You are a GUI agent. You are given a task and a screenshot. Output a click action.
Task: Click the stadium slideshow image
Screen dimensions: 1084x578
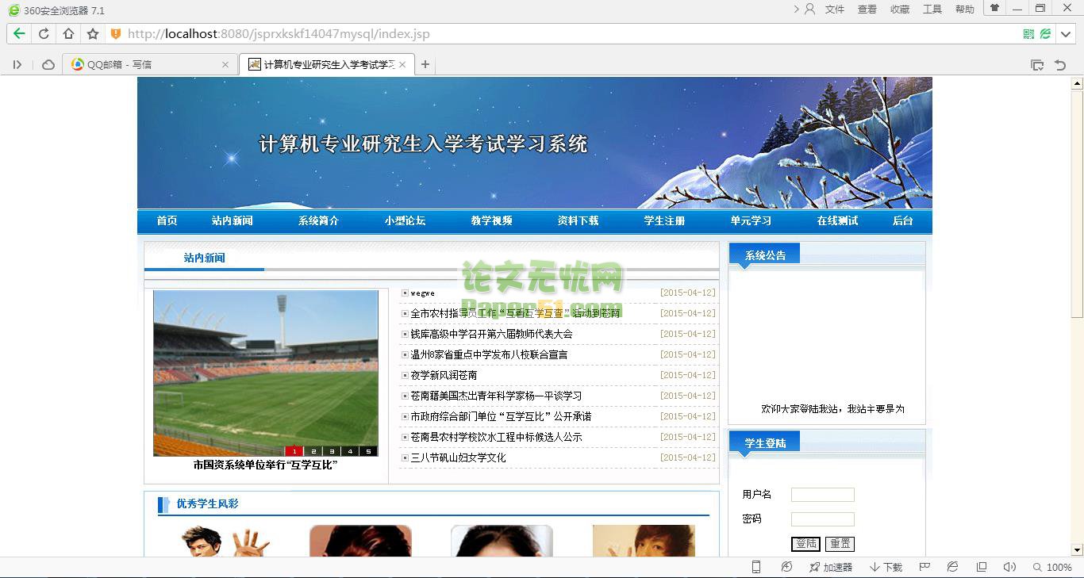pos(266,373)
